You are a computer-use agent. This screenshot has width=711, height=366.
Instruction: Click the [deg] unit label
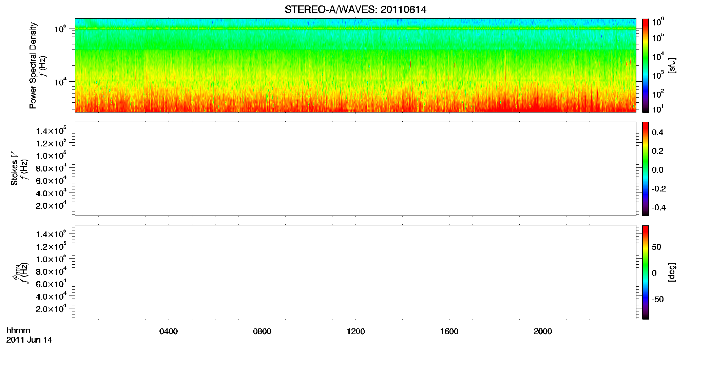pos(672,272)
